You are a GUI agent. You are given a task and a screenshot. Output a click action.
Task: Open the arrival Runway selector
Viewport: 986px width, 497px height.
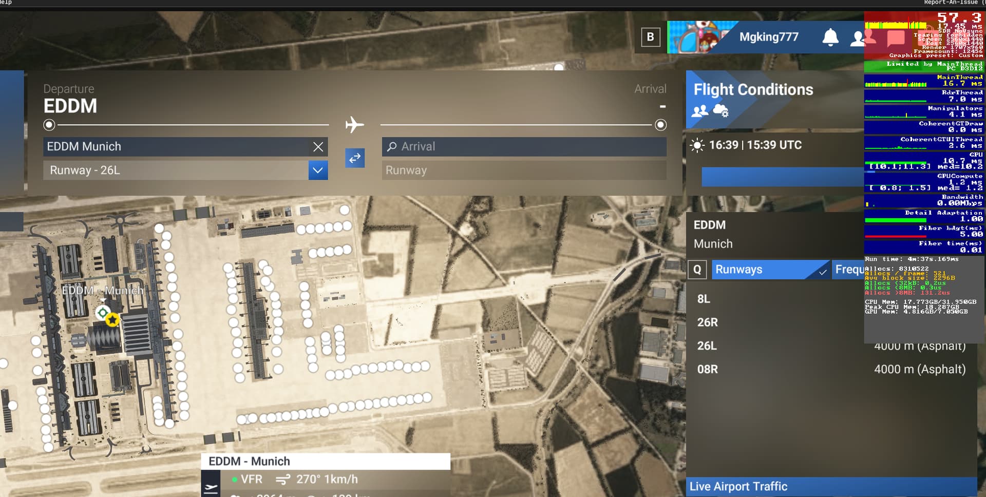coord(524,170)
